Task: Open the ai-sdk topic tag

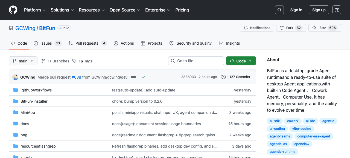Action: (275, 121)
